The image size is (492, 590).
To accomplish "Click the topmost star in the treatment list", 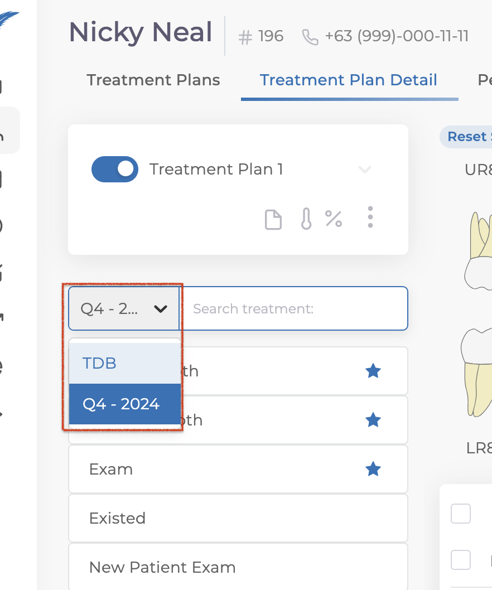I will coord(373,371).
